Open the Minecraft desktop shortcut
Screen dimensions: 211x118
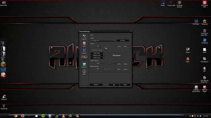coord(204,22)
